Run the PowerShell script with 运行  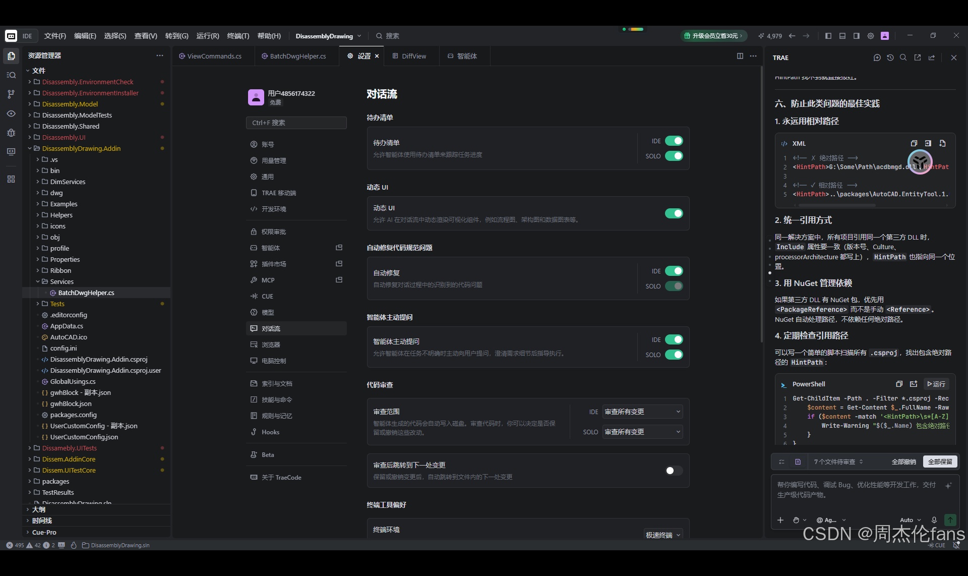pyautogui.click(x=936, y=384)
